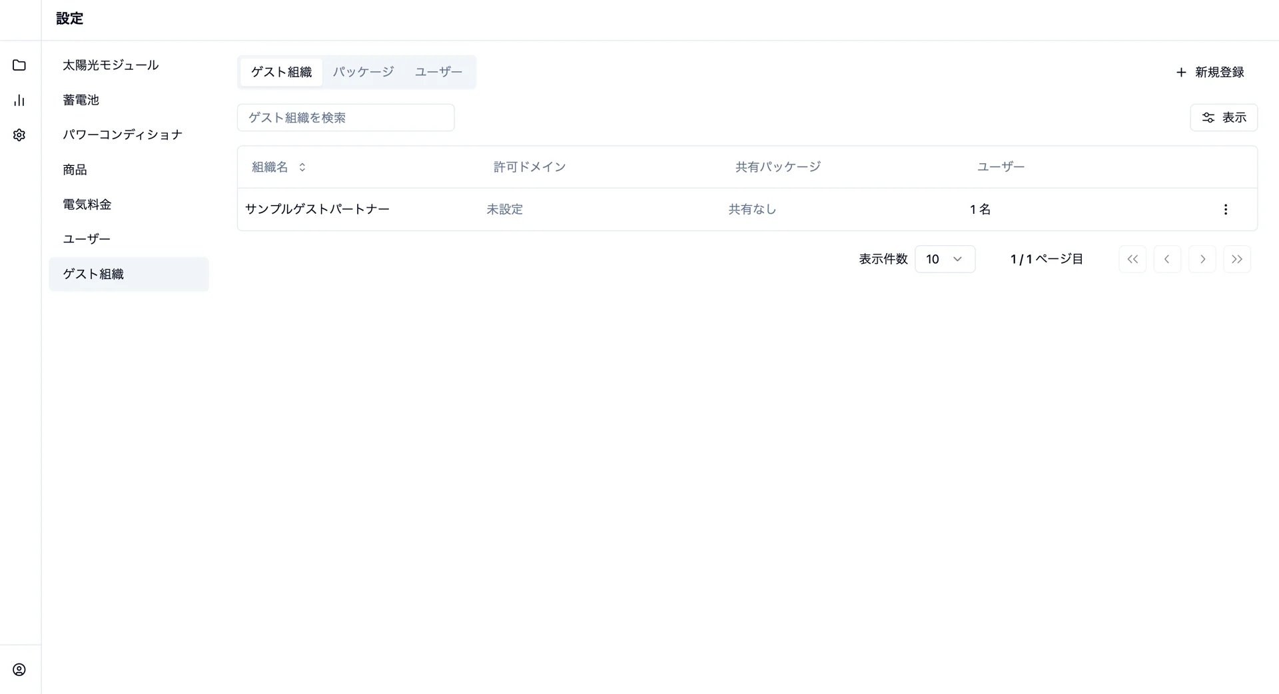Open the folder icon in left rail
The image size is (1279, 694).
click(19, 65)
